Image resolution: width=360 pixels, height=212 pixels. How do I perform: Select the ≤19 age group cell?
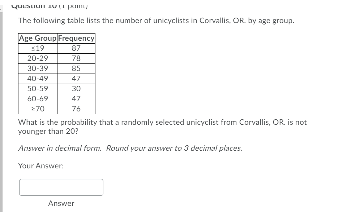click(38, 48)
